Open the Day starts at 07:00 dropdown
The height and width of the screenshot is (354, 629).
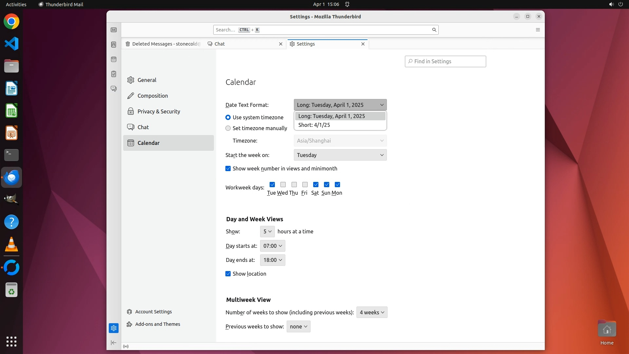(273, 246)
